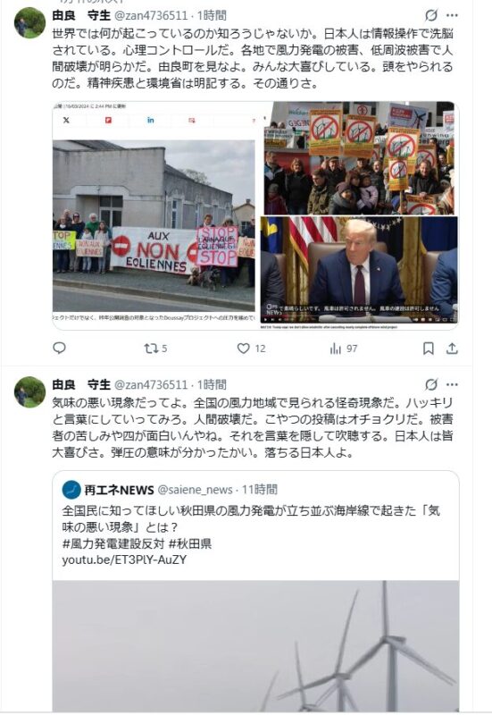
Task: Like the first post with 12 likes
Action: pos(251,349)
